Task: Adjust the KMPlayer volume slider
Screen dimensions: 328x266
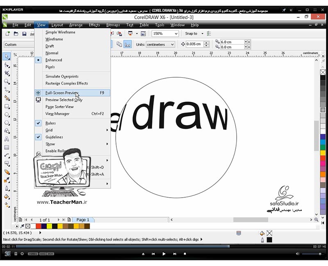Action: pos(312,254)
